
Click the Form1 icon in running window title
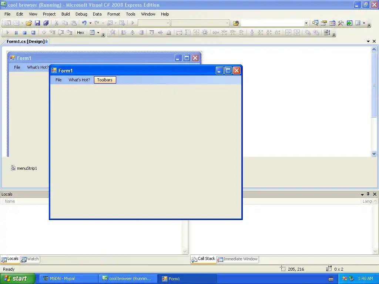[54, 71]
